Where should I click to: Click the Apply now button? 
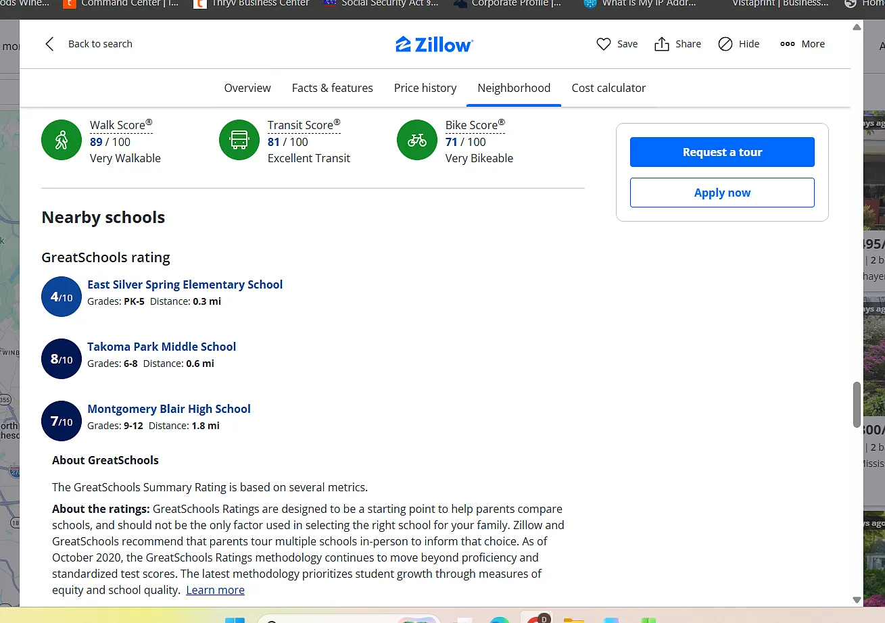(x=722, y=193)
